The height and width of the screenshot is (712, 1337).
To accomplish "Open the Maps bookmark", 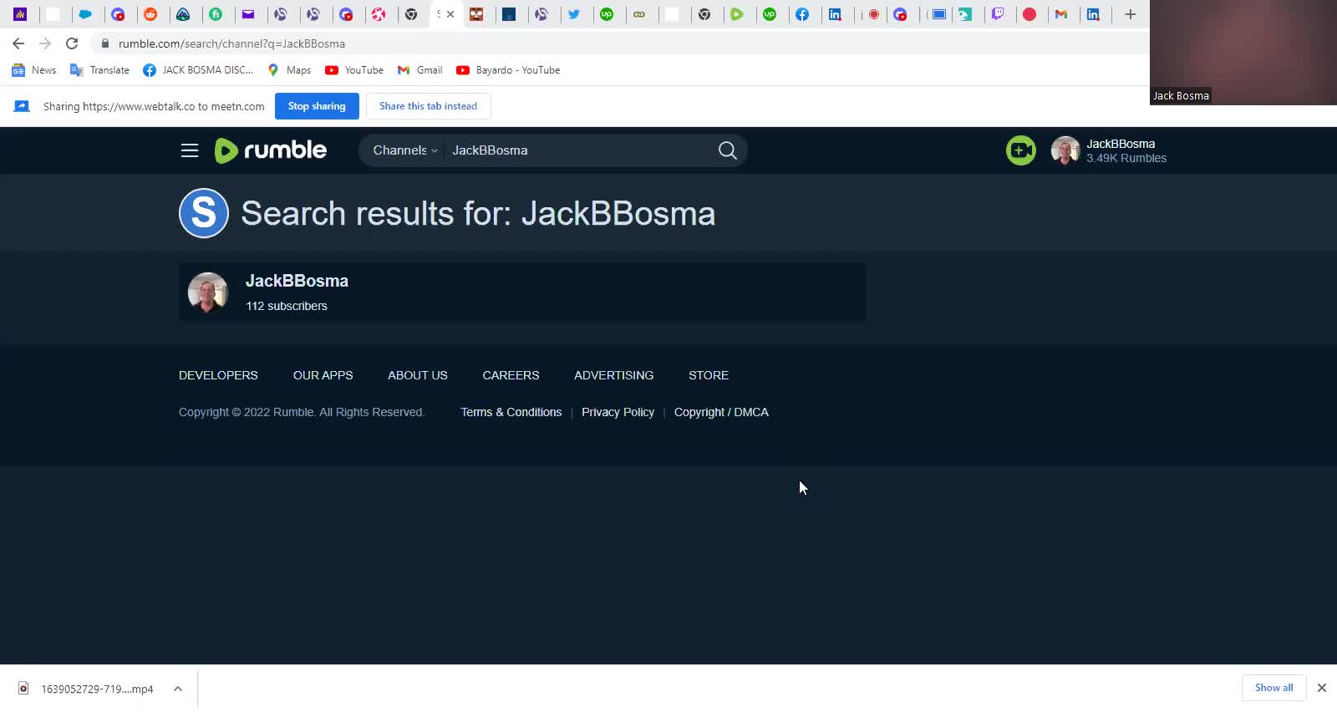I will pyautogui.click(x=289, y=70).
